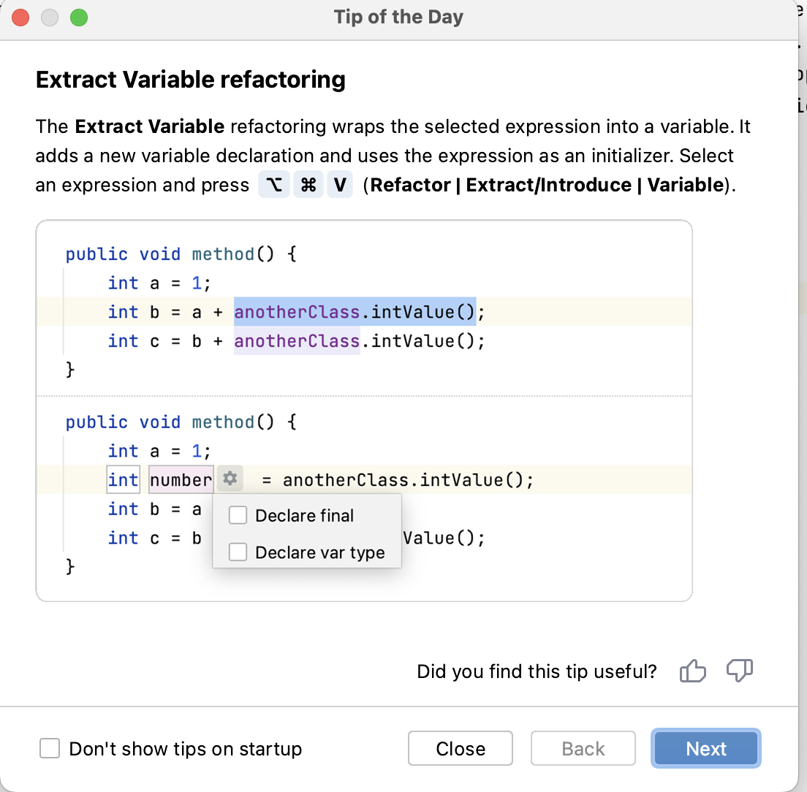Click the highlighted anotherClass.intValue() selection
The image size is (807, 792).
[355, 312]
